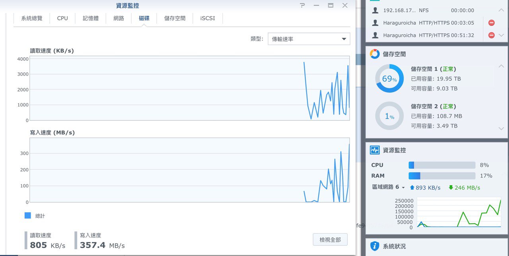
Task: Click the 17% RAM value
Action: 486,176
